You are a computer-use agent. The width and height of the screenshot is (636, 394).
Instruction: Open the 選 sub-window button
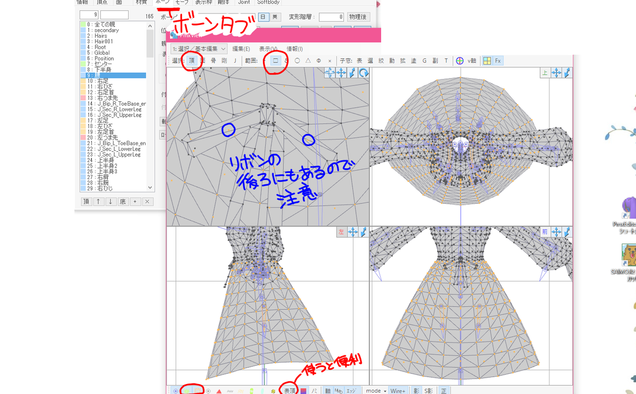(x=370, y=61)
